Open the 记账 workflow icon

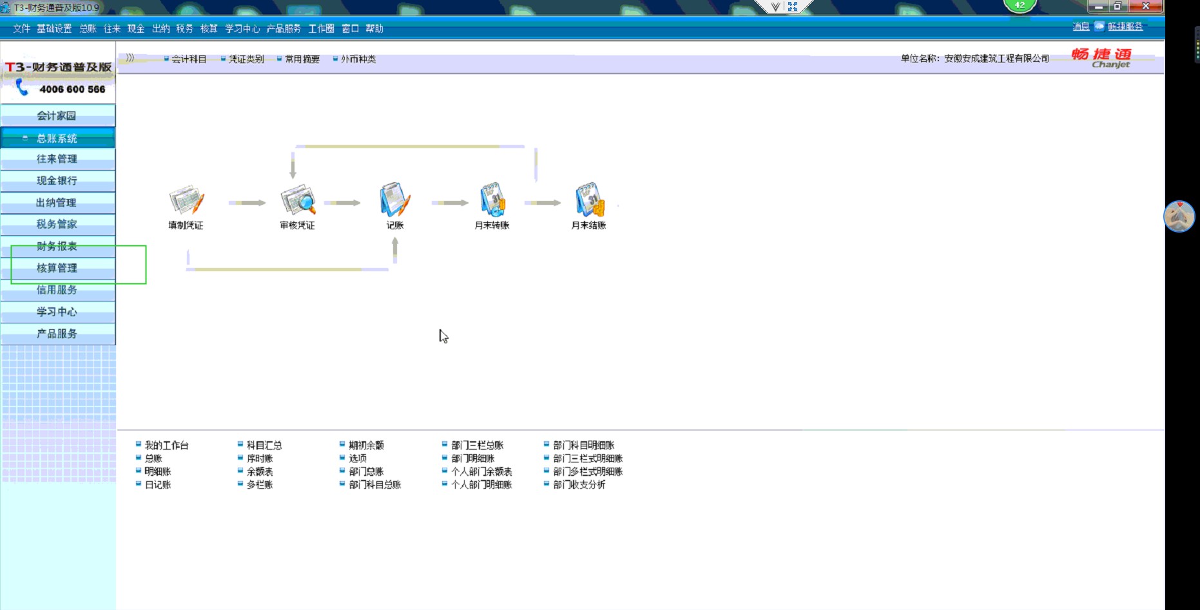pyautogui.click(x=395, y=199)
